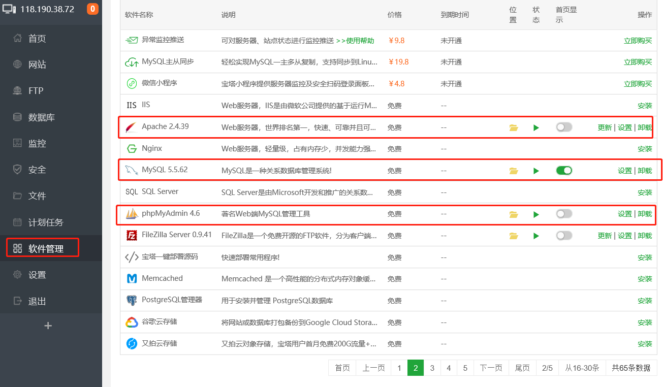
Task: Click the Google cloud storage logo icon
Action: point(132,322)
